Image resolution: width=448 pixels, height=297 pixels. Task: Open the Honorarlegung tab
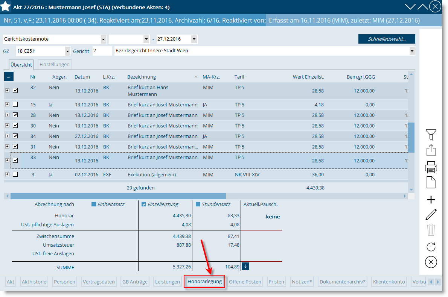coord(204,282)
